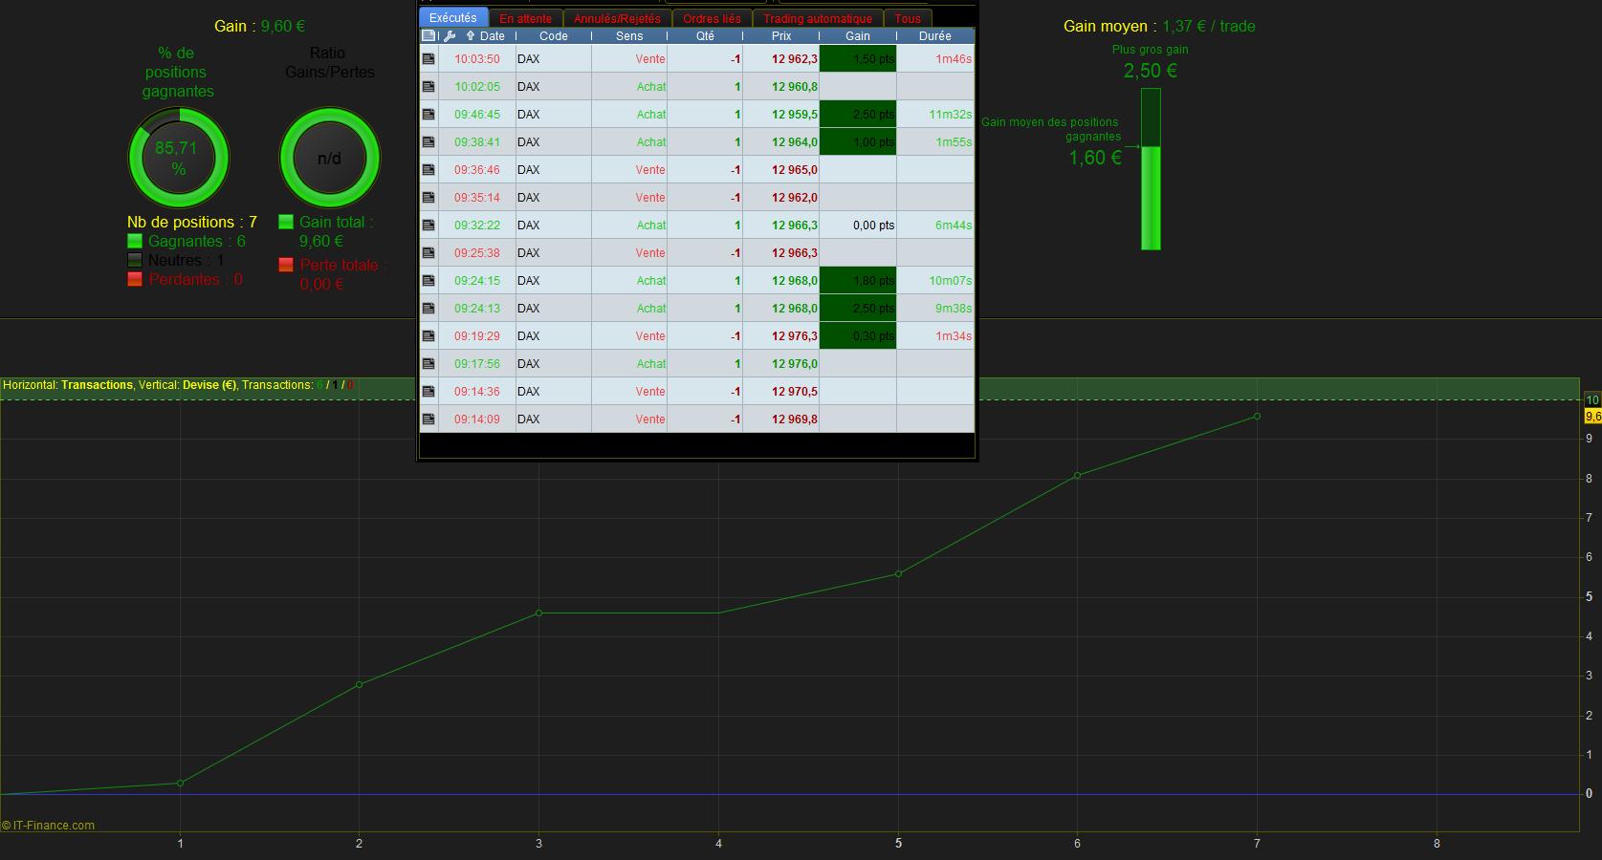Click the green Gagnantes legend swatch
The height and width of the screenshot is (860, 1602).
pyautogui.click(x=135, y=242)
